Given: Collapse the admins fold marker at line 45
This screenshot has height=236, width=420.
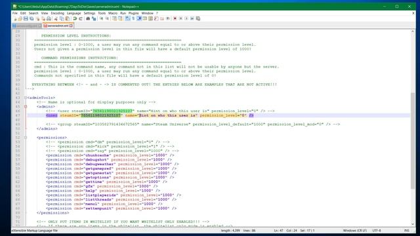Looking at the screenshot, I should [26, 106].
